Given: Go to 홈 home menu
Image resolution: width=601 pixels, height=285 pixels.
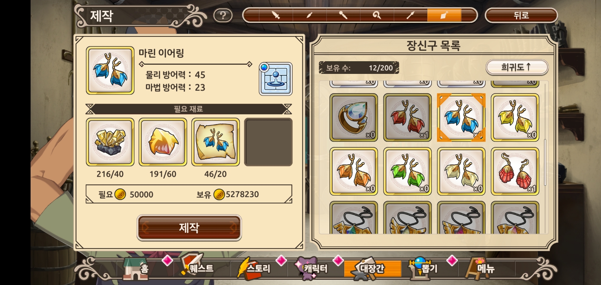Looking at the screenshot, I should (x=136, y=269).
